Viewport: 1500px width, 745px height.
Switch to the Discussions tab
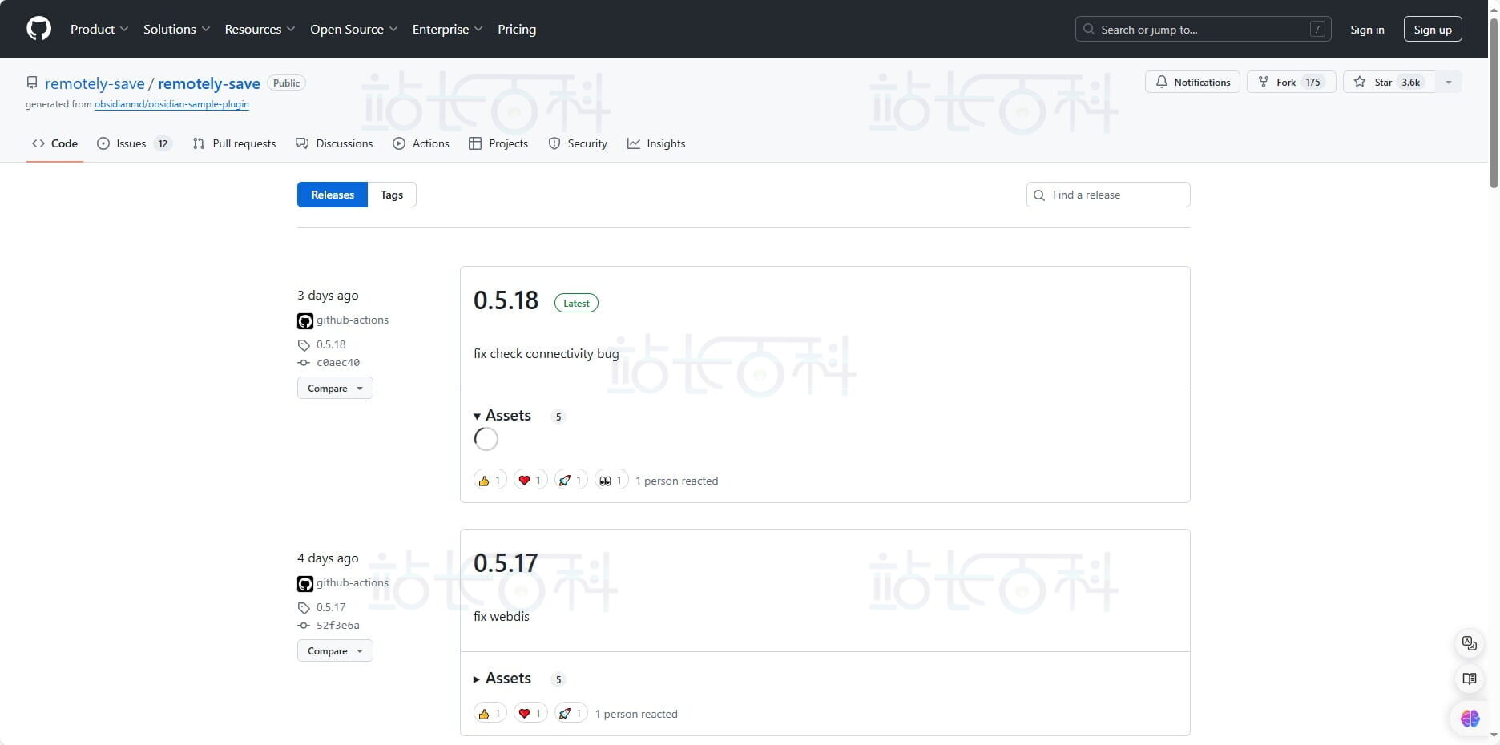(334, 143)
